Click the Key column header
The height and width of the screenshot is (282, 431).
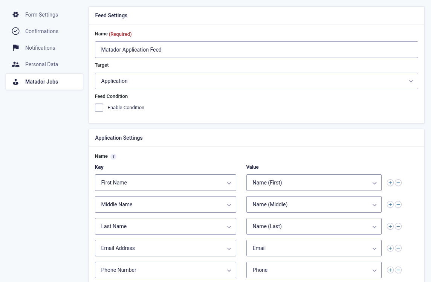[x=99, y=167]
